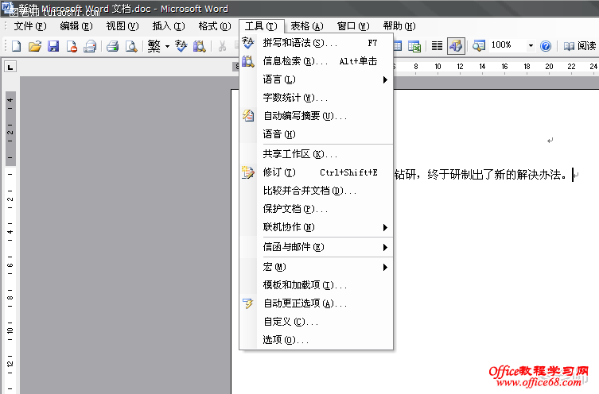Click the Print printer icon
The image size is (599, 394).
point(113,47)
